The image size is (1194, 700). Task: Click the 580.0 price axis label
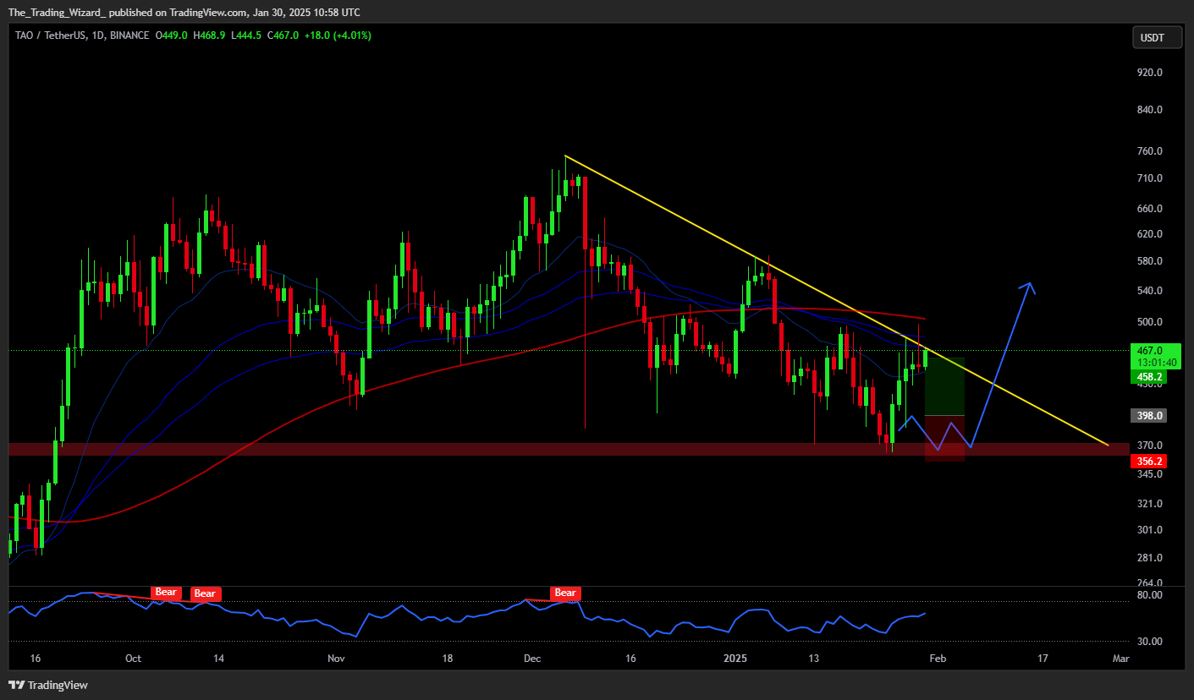(x=1149, y=261)
